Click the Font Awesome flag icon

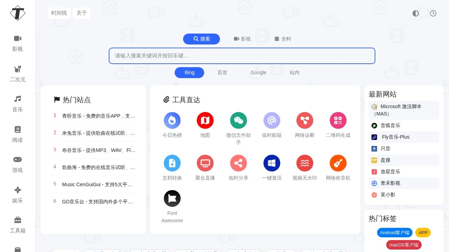pyautogui.click(x=172, y=198)
